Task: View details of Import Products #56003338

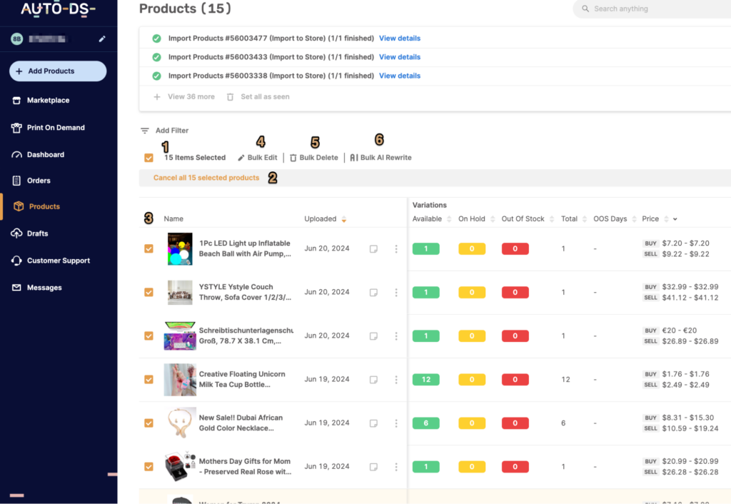Action: click(400, 76)
